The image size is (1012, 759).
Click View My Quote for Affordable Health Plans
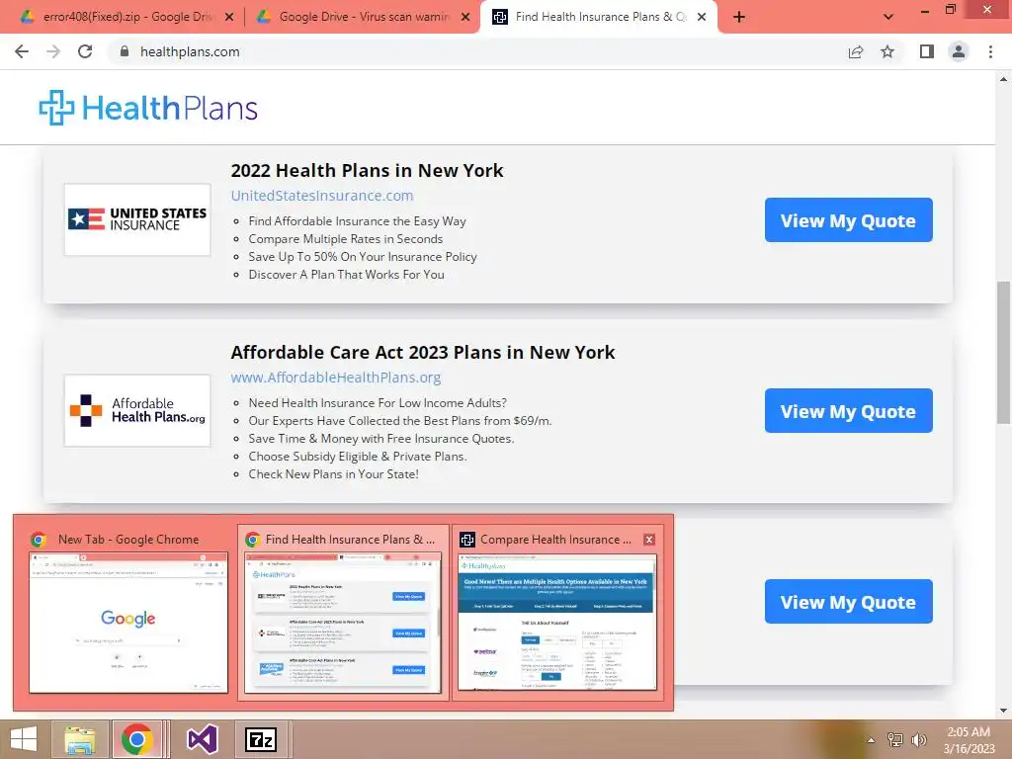pyautogui.click(x=848, y=410)
